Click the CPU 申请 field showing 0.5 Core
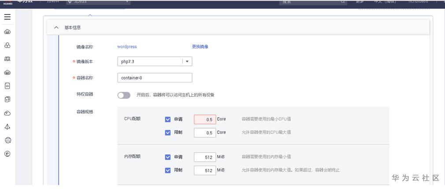Screen dimensions: 445x189 pos(205,119)
